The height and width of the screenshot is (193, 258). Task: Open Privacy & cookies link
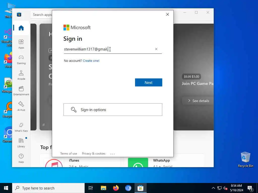94,154
